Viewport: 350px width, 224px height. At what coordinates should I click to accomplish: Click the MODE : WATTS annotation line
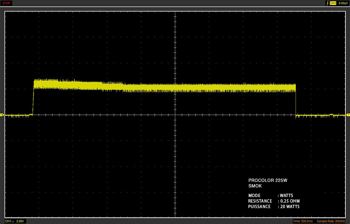click(270, 195)
